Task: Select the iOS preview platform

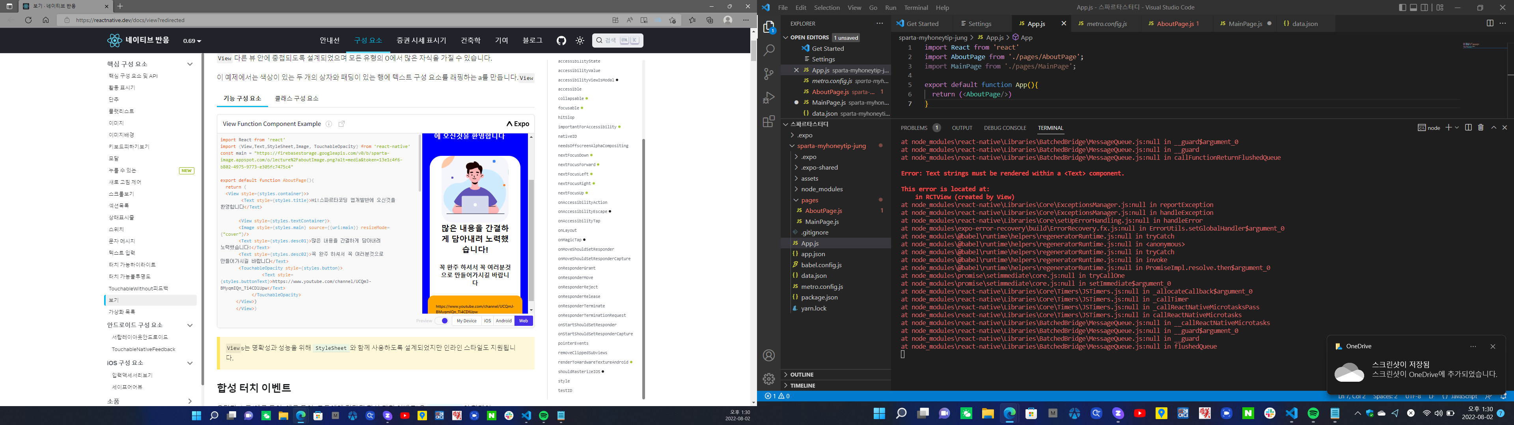Action: tap(487, 321)
